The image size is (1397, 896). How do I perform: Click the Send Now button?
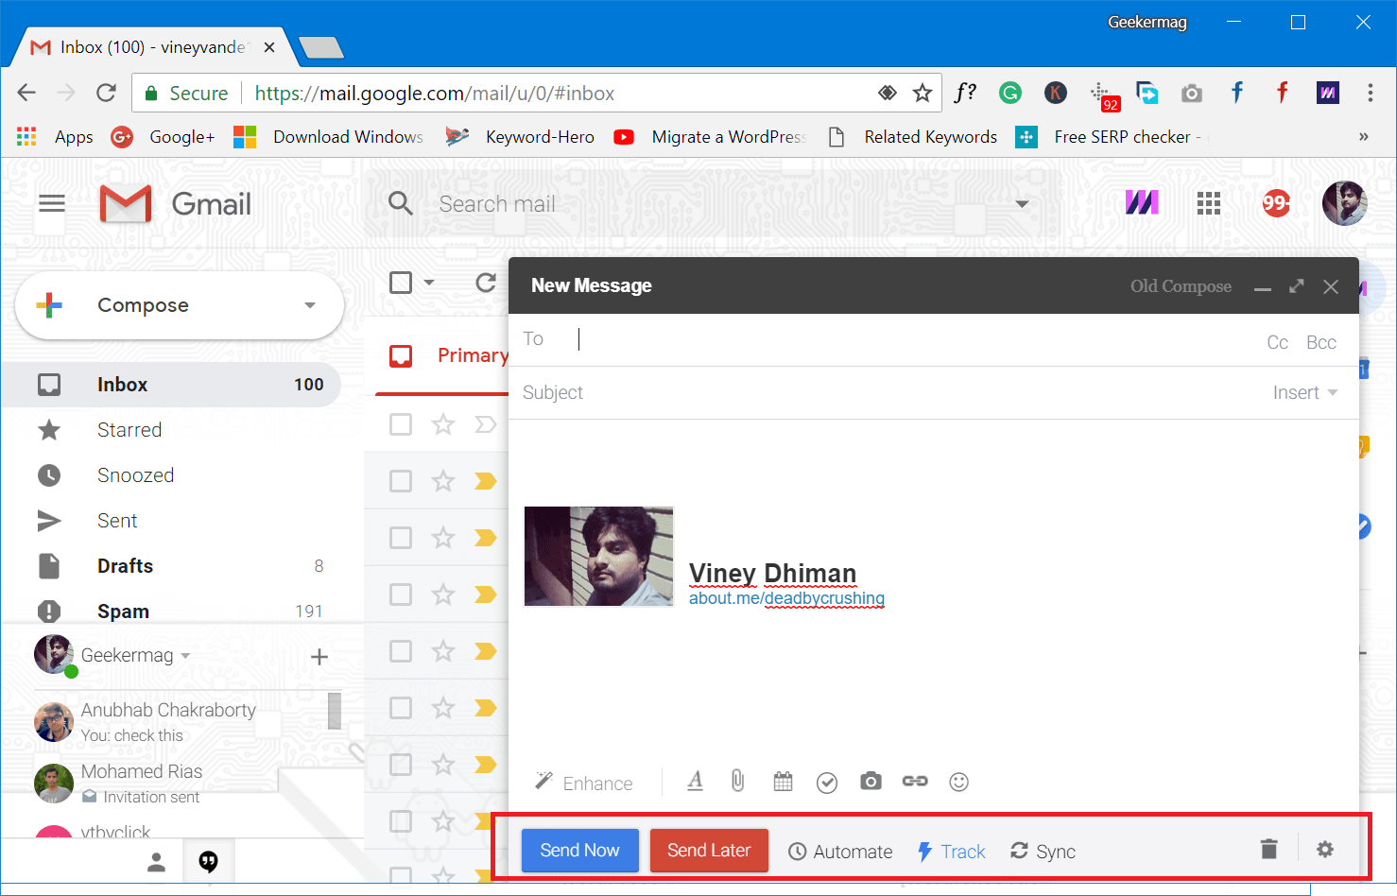[580, 850]
